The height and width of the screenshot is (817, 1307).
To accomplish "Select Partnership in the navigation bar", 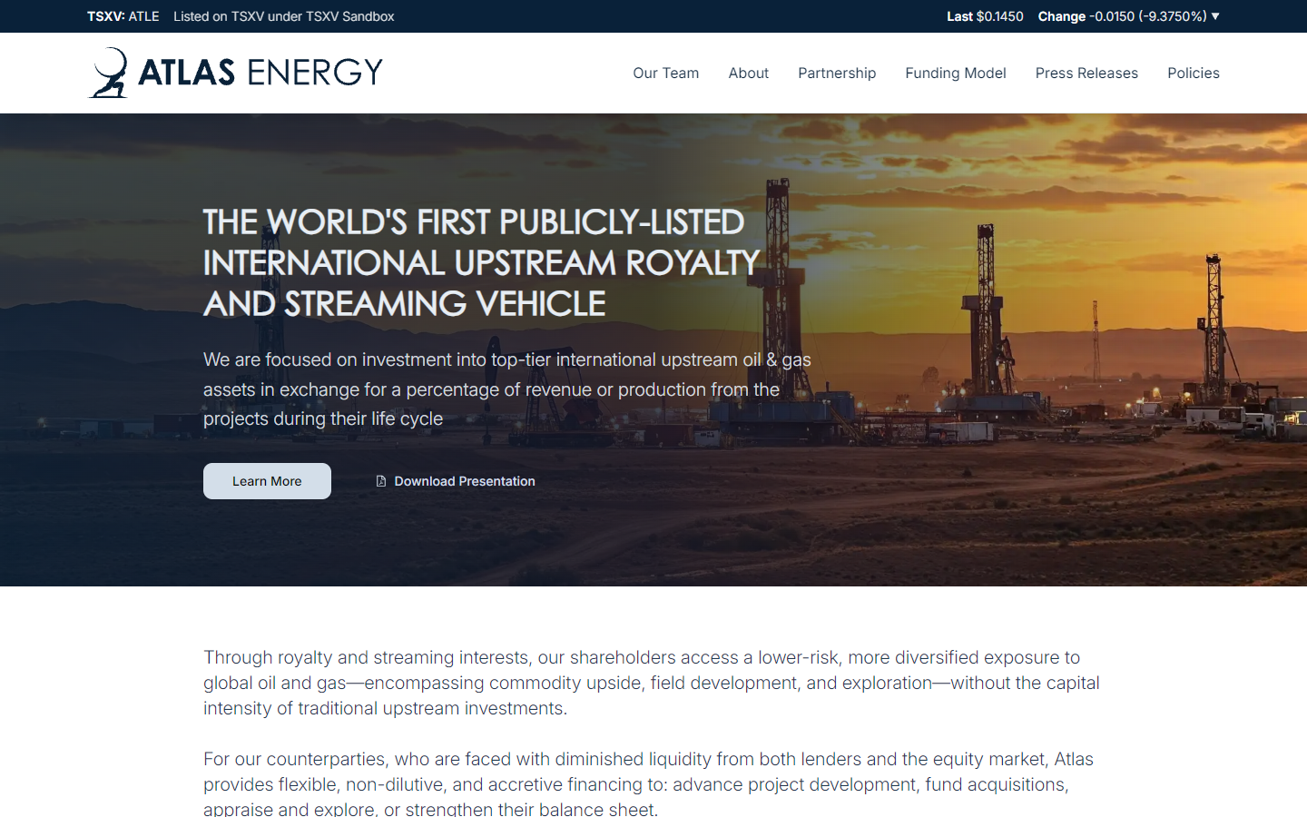I will (x=836, y=73).
